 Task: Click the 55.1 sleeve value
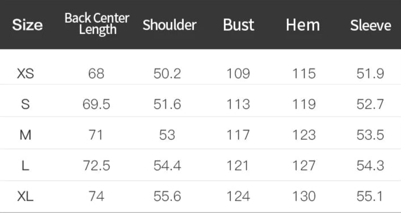(x=370, y=197)
